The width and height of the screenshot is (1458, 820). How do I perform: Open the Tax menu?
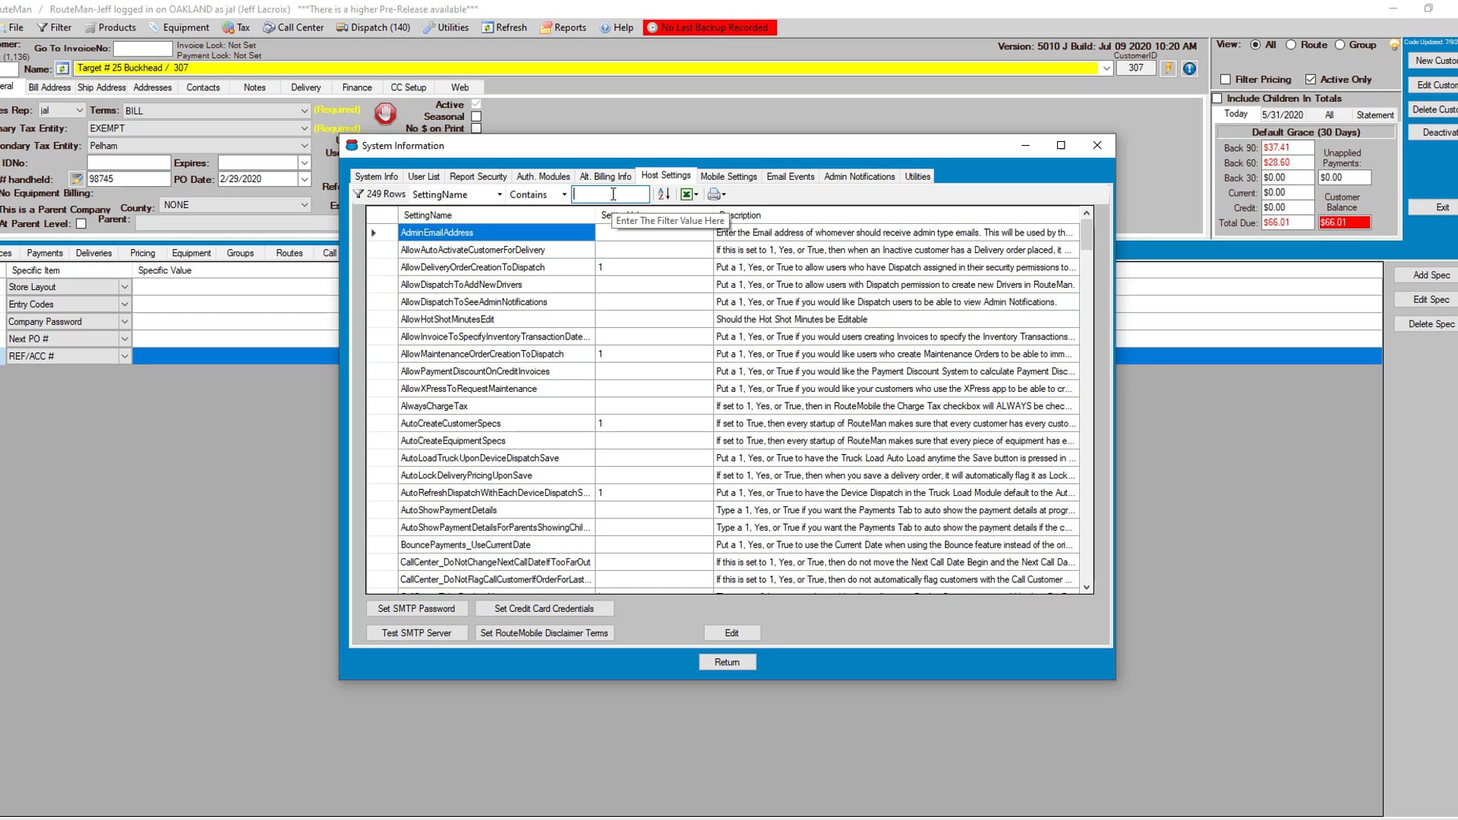click(x=236, y=27)
